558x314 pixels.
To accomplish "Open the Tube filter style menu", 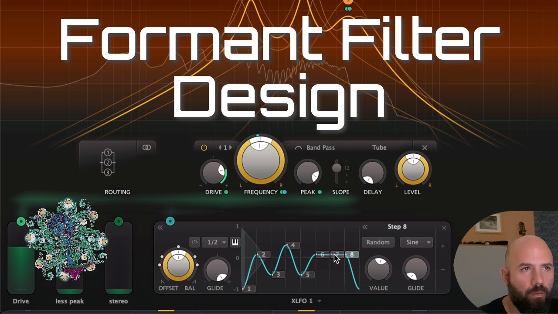I will (379, 148).
